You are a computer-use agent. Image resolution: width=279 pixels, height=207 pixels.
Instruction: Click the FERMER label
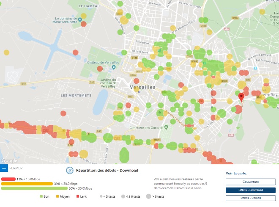click(16, 168)
